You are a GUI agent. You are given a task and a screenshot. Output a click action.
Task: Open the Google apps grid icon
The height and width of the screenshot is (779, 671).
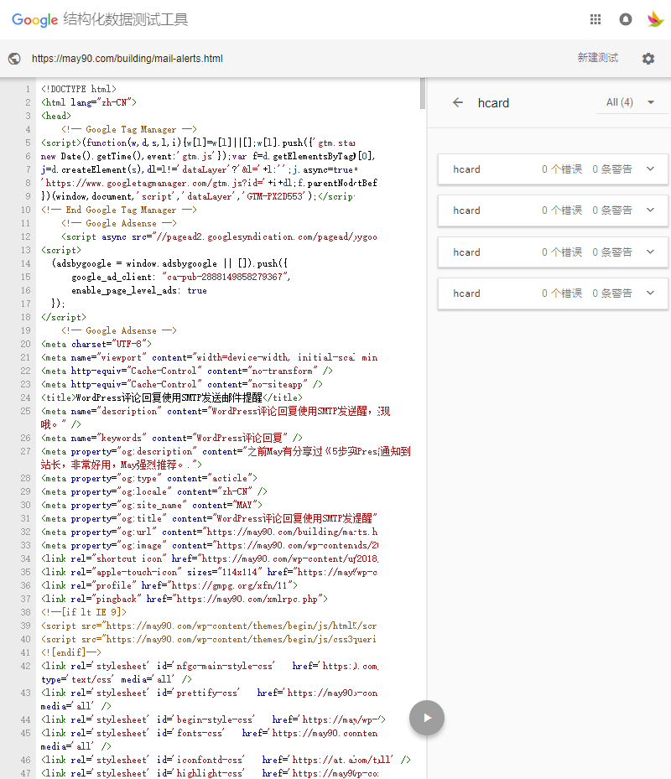point(596,20)
